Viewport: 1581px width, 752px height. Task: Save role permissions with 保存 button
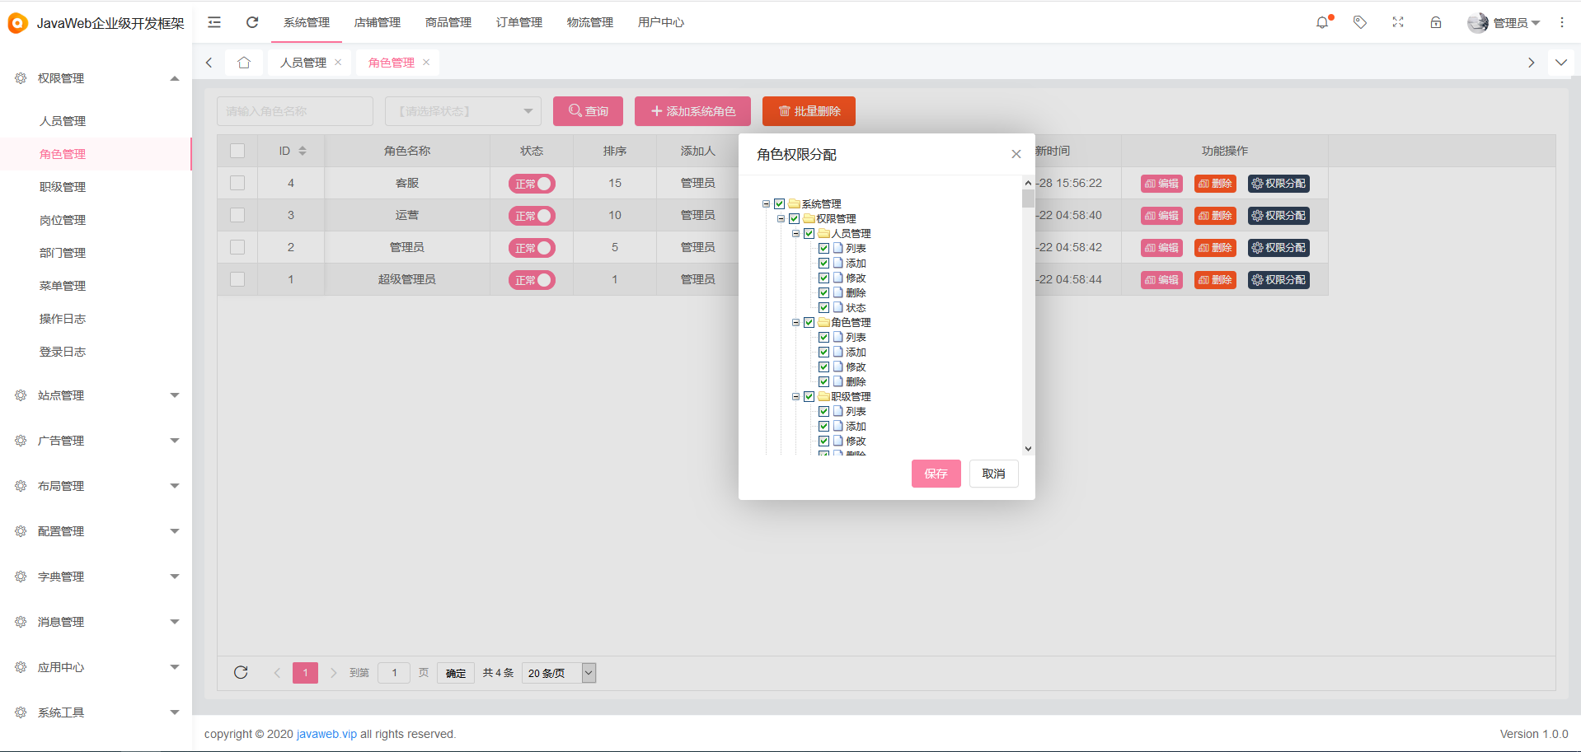[x=936, y=474]
